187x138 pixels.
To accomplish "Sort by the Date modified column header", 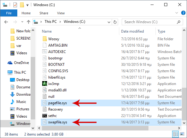I will click(132, 31).
